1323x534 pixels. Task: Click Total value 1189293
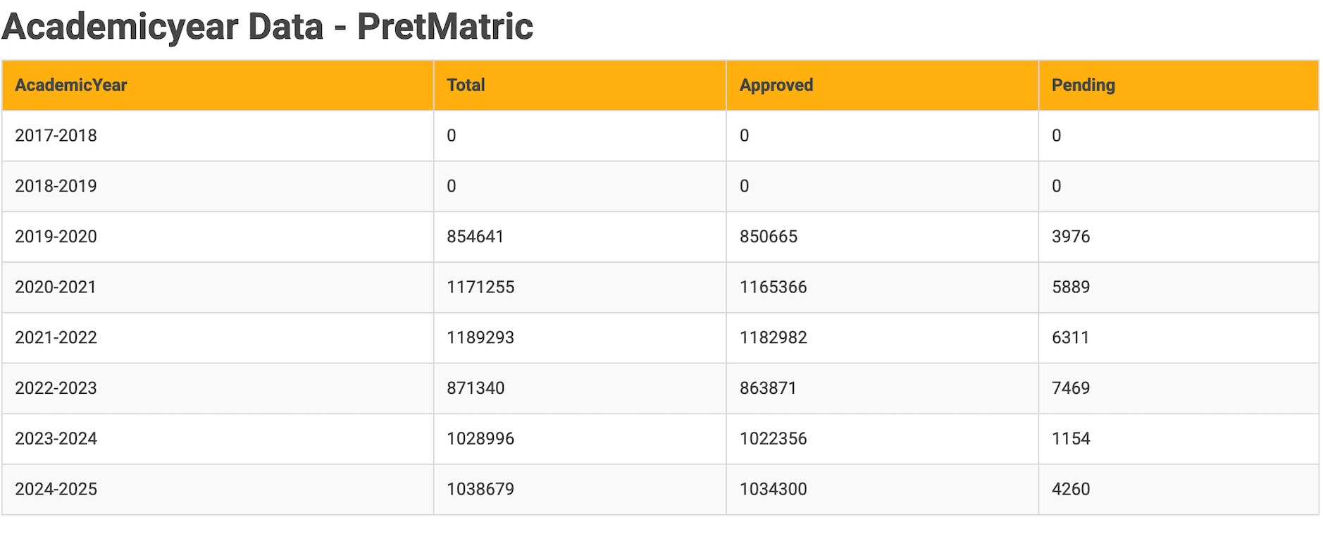click(480, 338)
